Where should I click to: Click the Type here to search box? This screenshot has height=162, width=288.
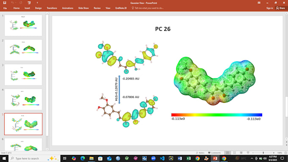35,158
